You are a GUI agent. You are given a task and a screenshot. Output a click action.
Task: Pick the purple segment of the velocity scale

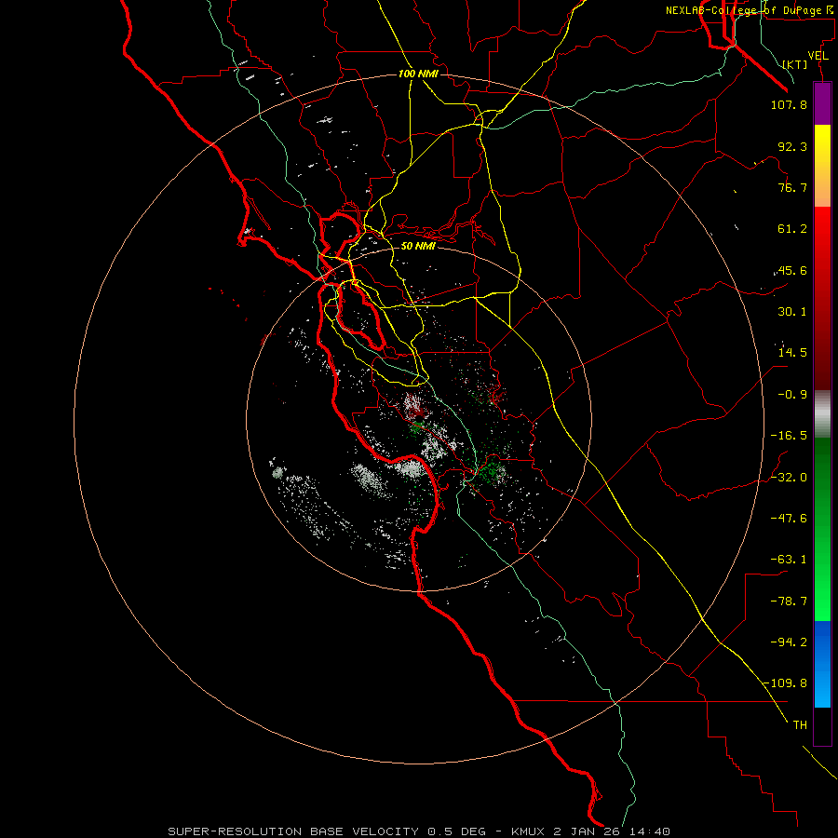(x=822, y=103)
